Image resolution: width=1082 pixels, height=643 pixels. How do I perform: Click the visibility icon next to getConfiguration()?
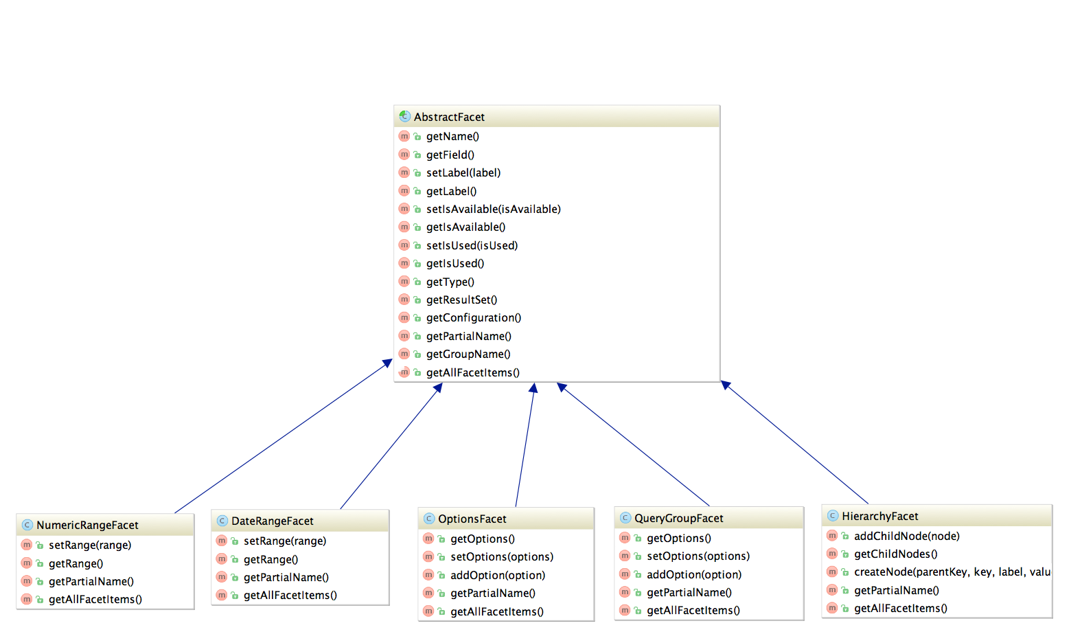click(x=417, y=318)
